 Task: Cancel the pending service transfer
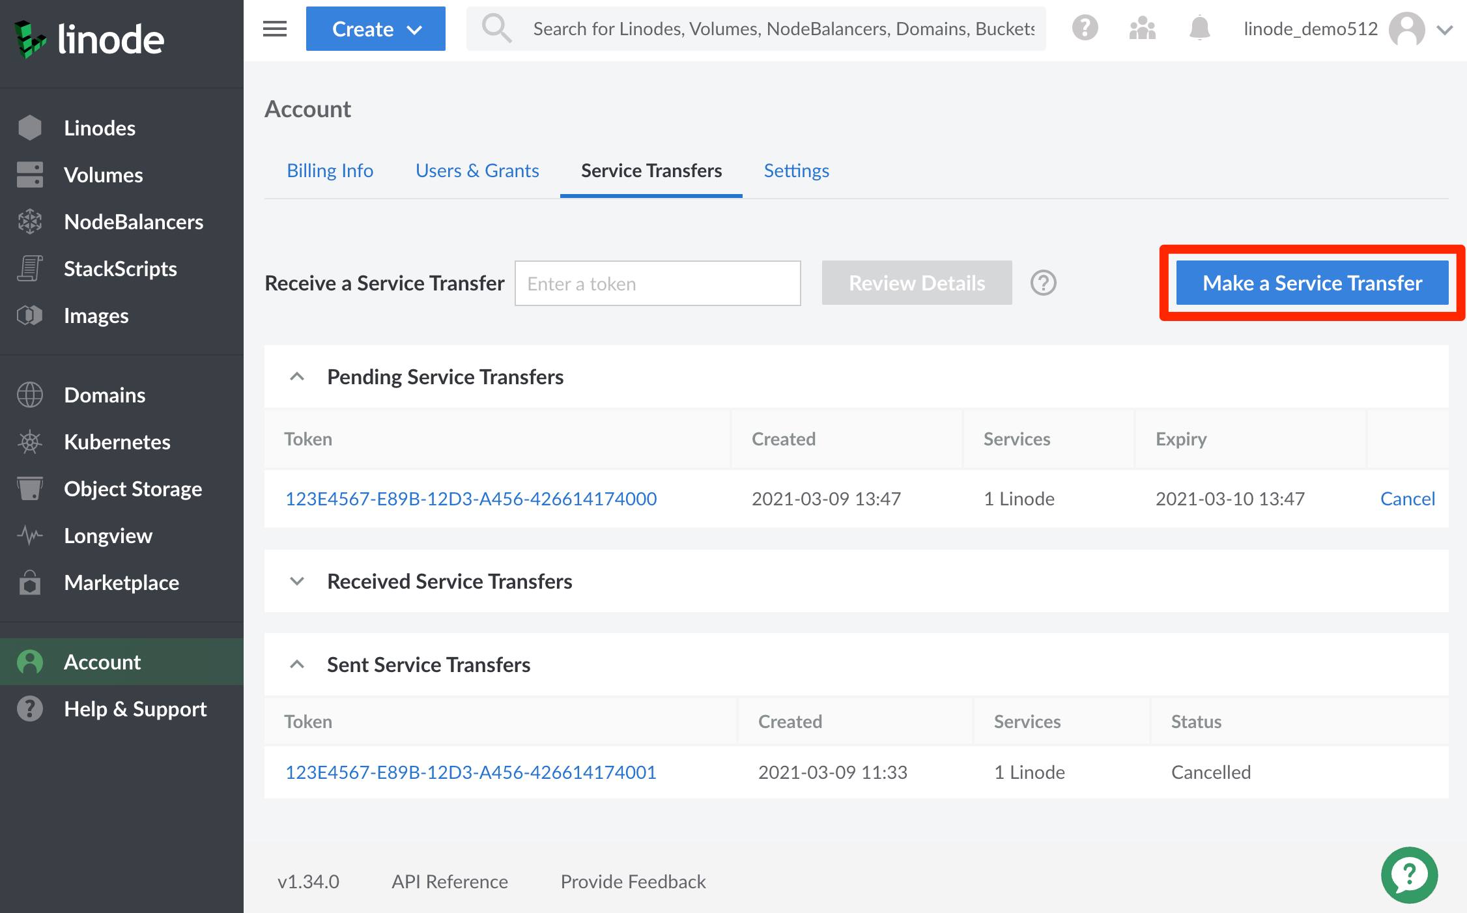pyautogui.click(x=1407, y=498)
